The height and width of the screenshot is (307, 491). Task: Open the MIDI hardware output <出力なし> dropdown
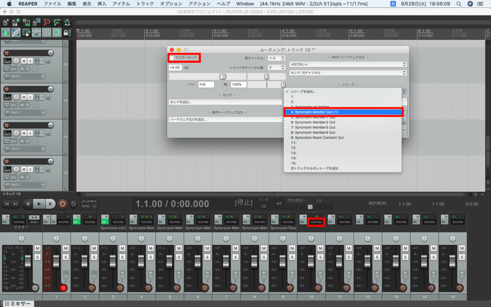[x=348, y=64]
